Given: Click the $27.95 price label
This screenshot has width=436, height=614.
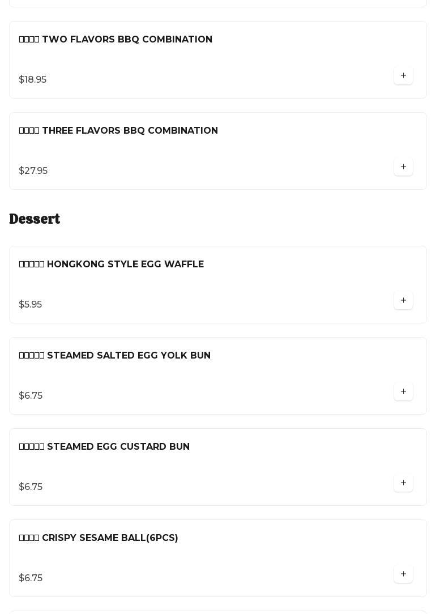Looking at the screenshot, I should tap(33, 171).
